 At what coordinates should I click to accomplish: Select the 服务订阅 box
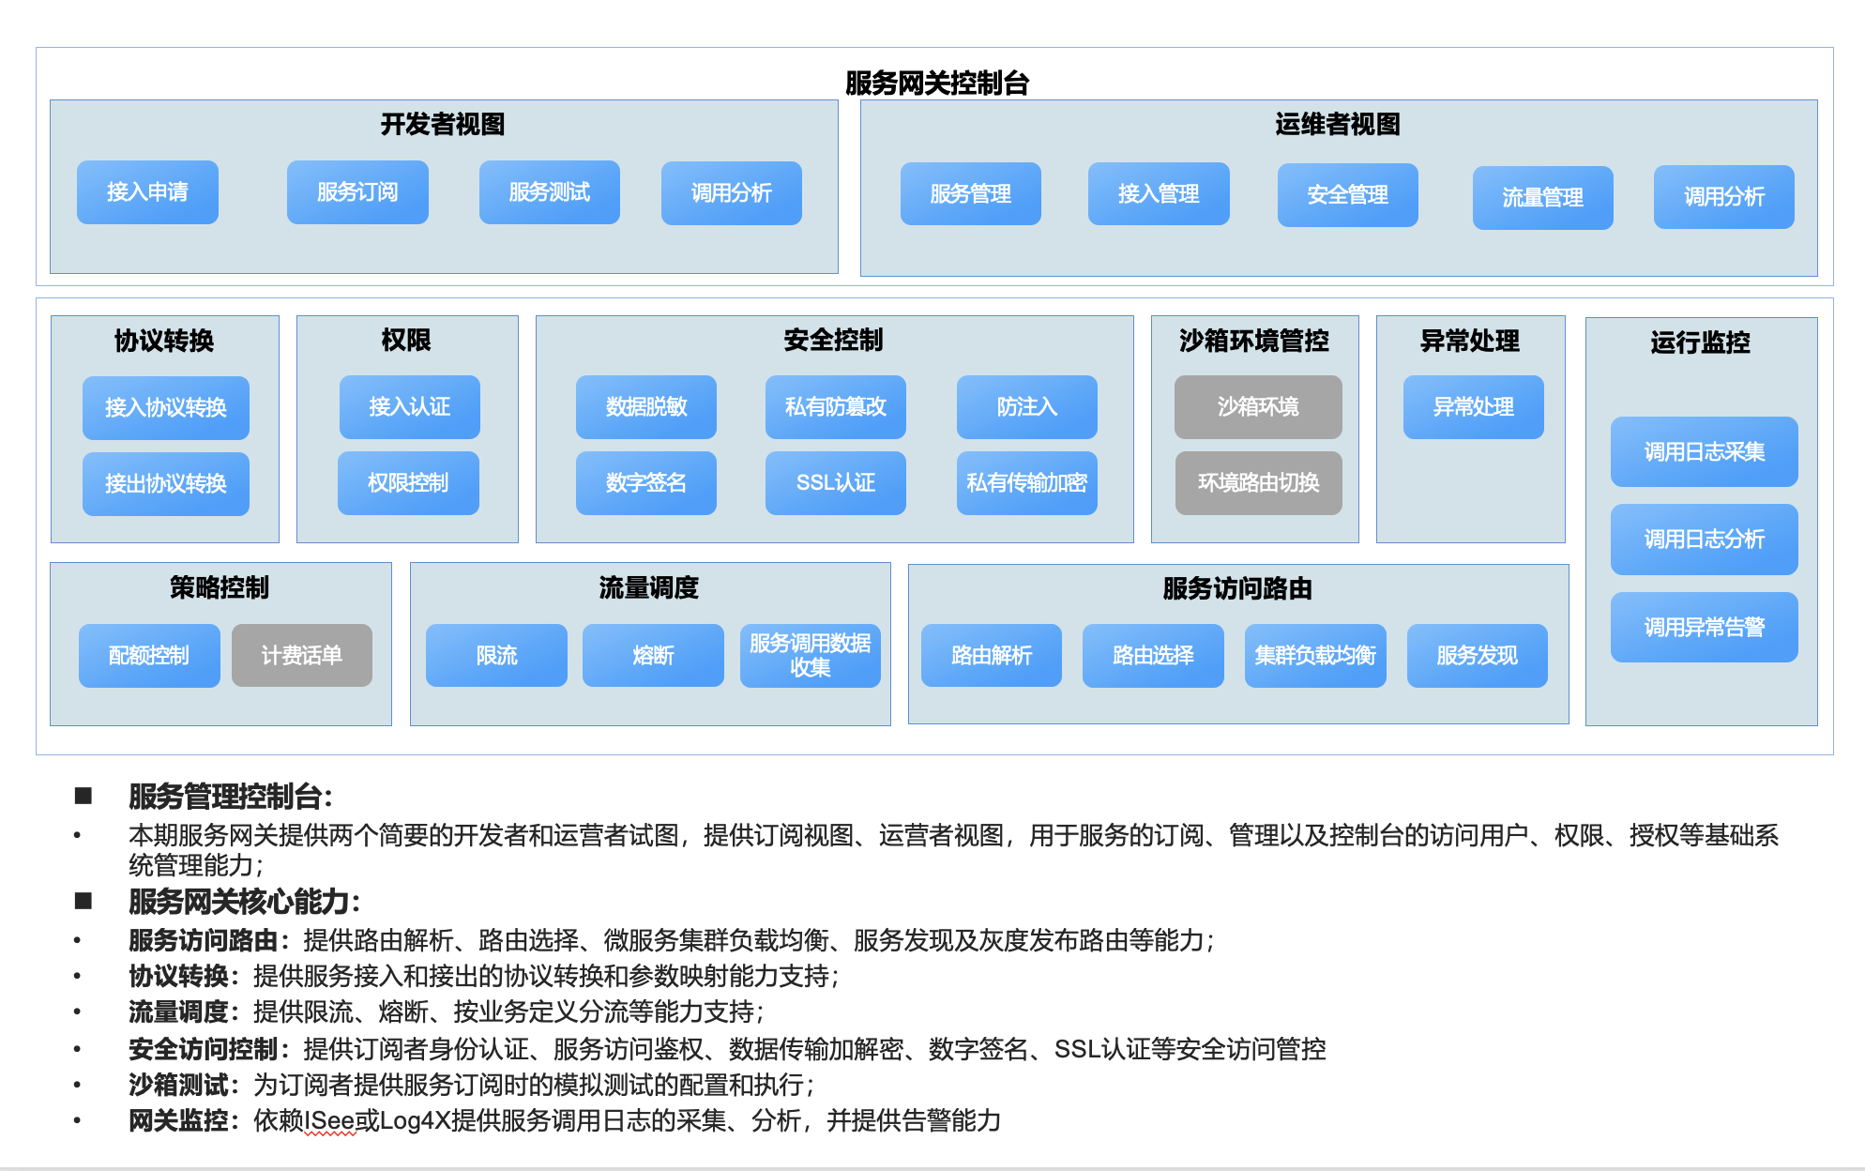point(357,192)
